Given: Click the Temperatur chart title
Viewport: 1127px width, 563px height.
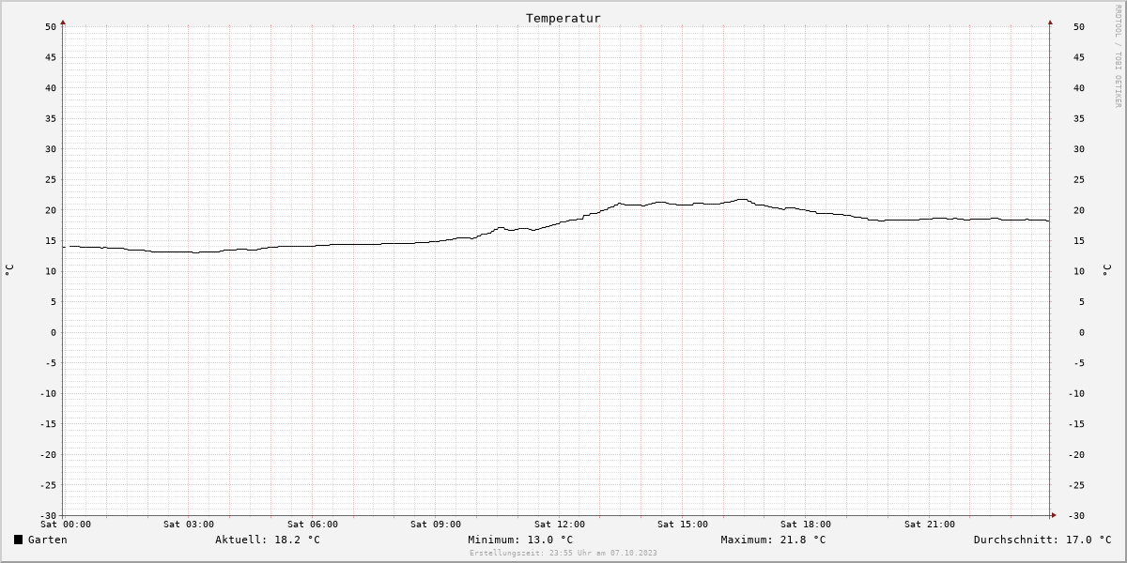Looking at the screenshot, I should pyautogui.click(x=563, y=18).
